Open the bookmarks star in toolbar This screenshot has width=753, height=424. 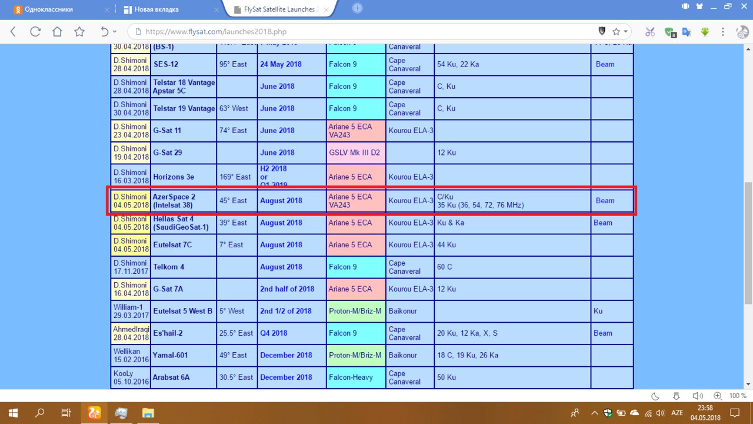79,32
